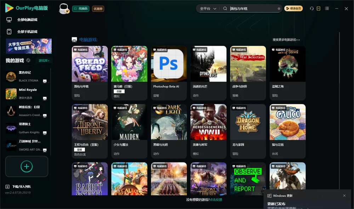The height and width of the screenshot is (209, 354).
Task: Click the redeem code button 兑换码
Action: pyautogui.click(x=81, y=8)
